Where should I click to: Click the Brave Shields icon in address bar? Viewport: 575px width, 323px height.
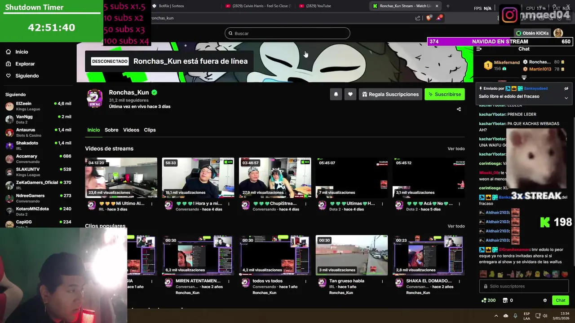(429, 18)
